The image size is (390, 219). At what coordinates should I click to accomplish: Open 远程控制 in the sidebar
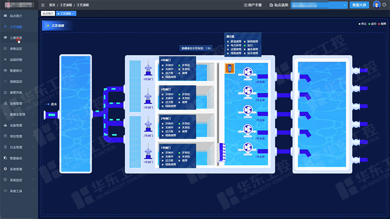pos(16,59)
